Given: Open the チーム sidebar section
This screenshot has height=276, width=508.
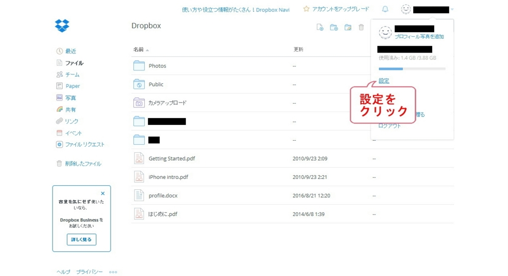Looking at the screenshot, I should [x=72, y=74].
